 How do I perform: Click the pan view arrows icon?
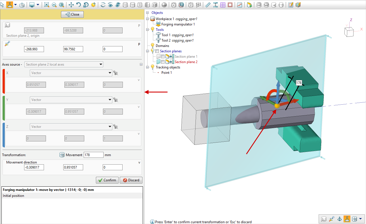[x=71, y=5]
